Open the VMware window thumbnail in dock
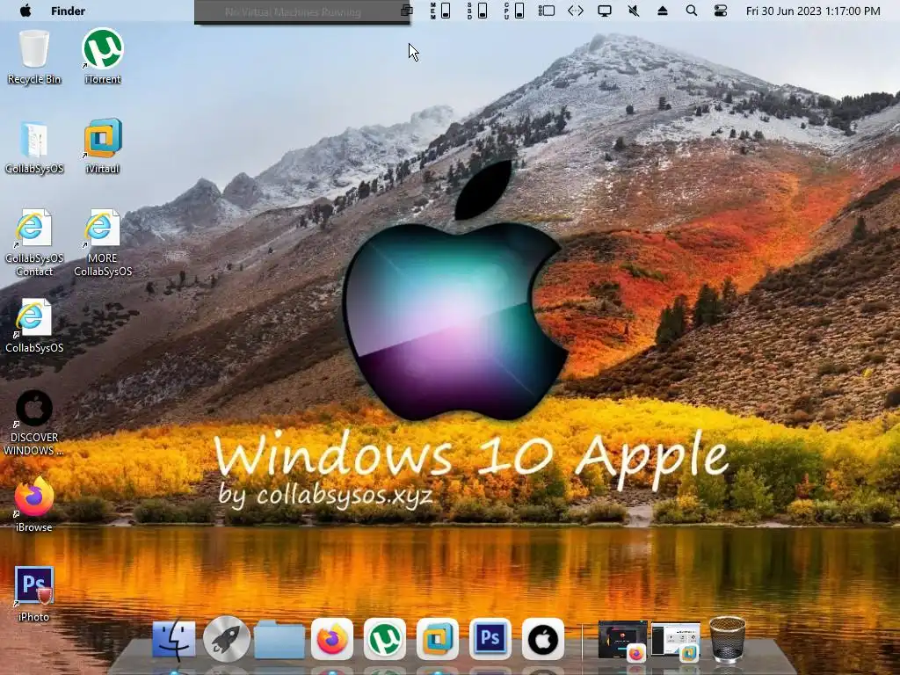The height and width of the screenshot is (675, 900). [676, 640]
